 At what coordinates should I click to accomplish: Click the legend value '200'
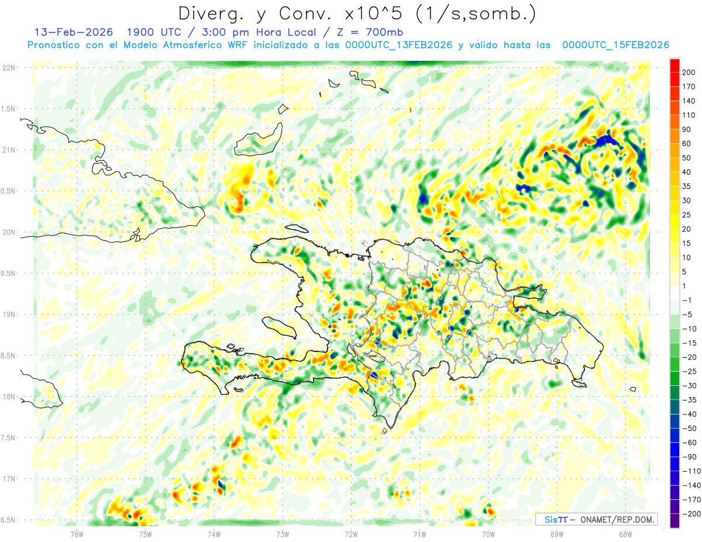pos(689,72)
